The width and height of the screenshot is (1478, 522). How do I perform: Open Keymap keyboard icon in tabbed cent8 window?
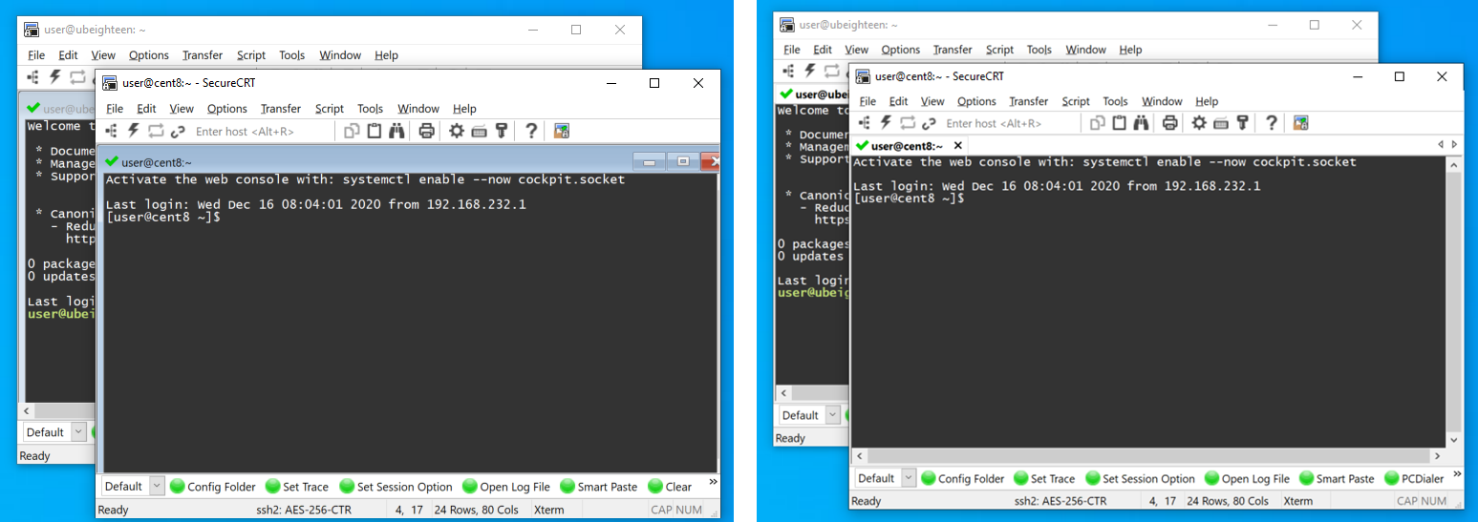tap(1221, 123)
